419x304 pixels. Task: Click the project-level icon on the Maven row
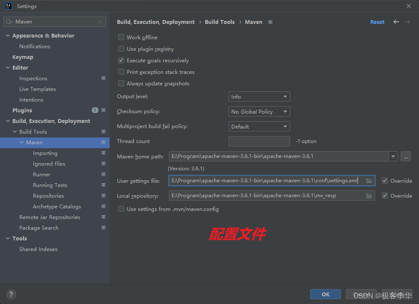103,142
